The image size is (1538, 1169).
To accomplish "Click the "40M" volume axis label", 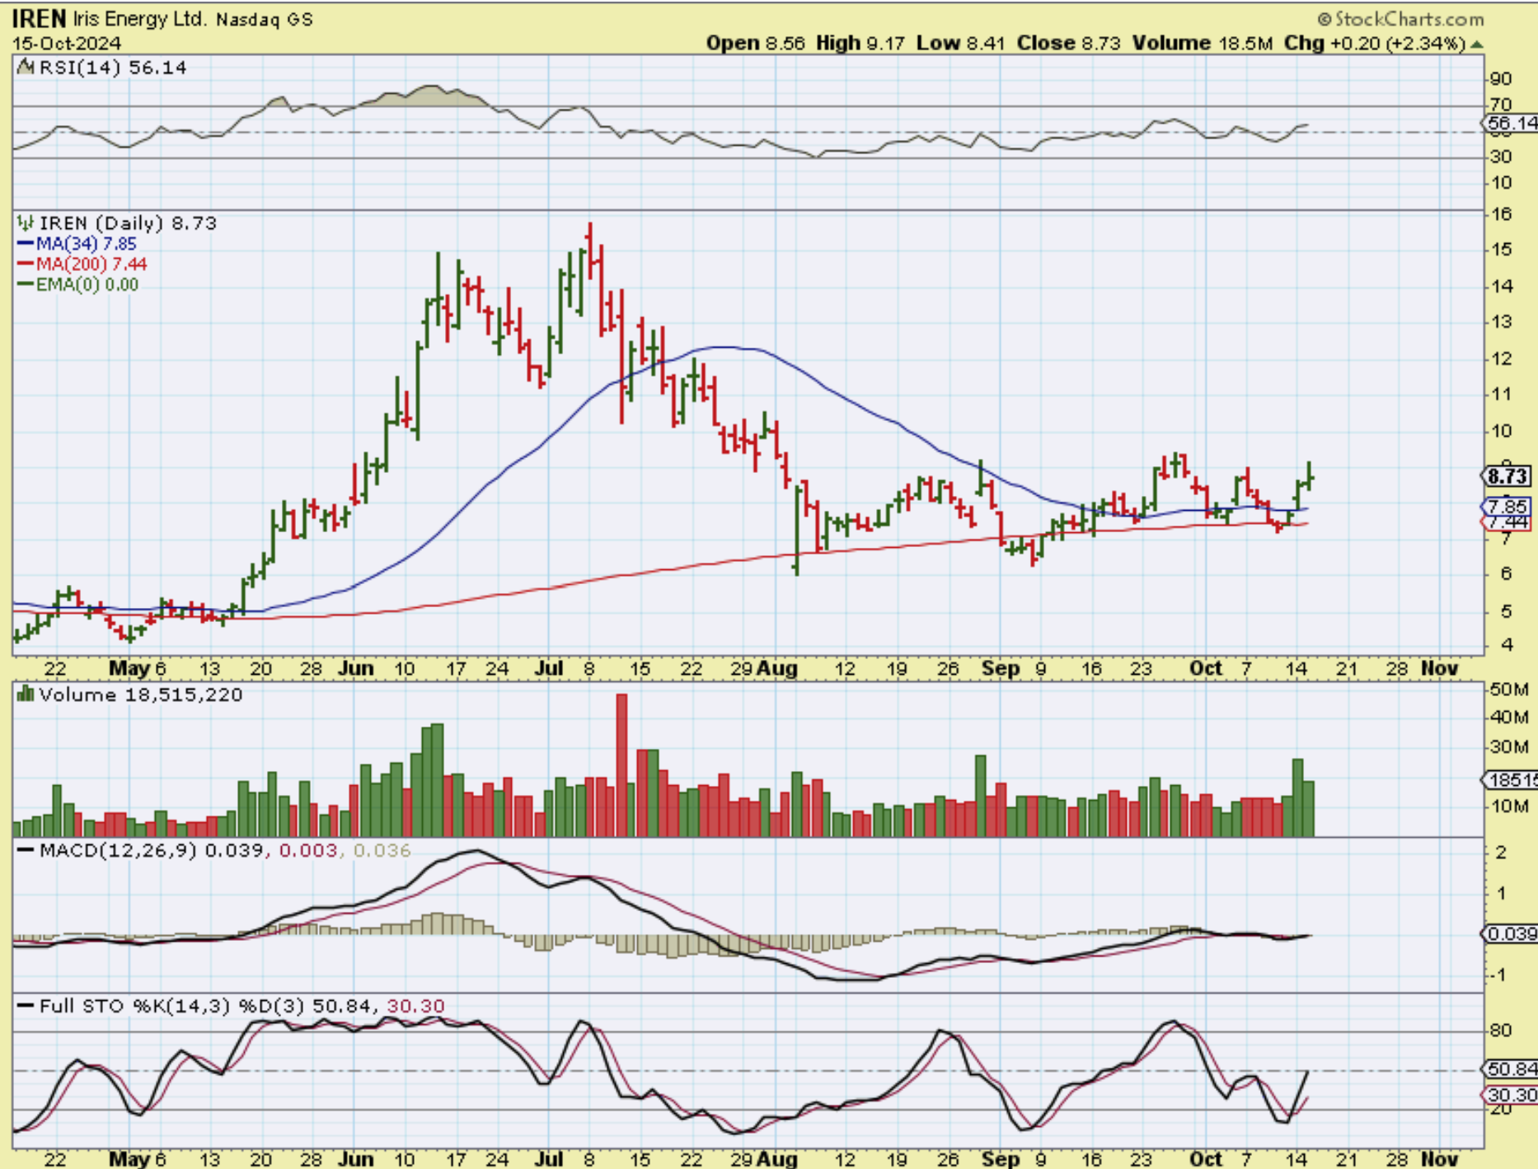I will pyautogui.click(x=1508, y=718).
